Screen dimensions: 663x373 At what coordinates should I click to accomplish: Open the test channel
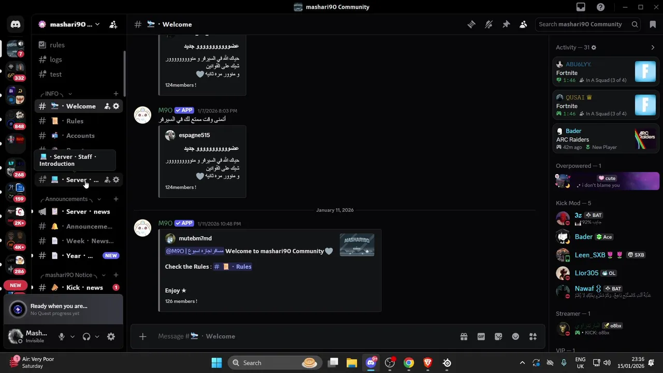tap(78, 74)
